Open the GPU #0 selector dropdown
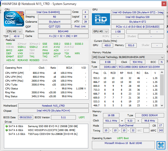 coord(100,31)
